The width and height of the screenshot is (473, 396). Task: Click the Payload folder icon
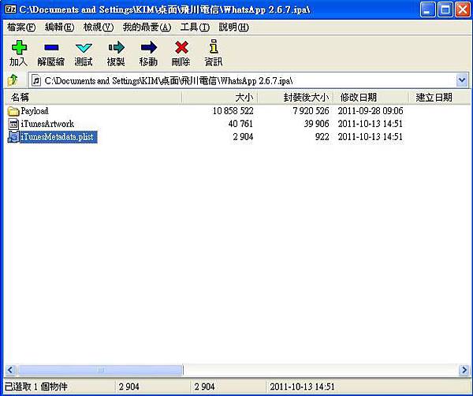[x=13, y=111]
